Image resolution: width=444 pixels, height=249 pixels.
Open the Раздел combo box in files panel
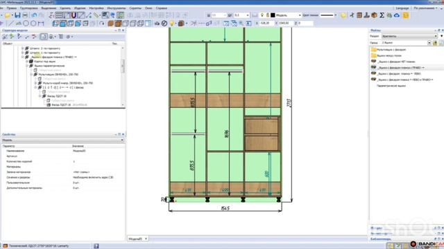tap(409, 36)
